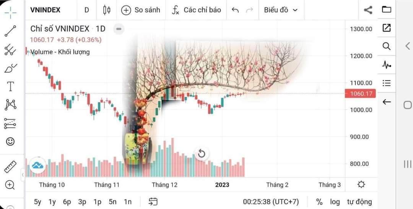Collapse the chart legend with minus button
413x209 pixels.
point(119,29)
